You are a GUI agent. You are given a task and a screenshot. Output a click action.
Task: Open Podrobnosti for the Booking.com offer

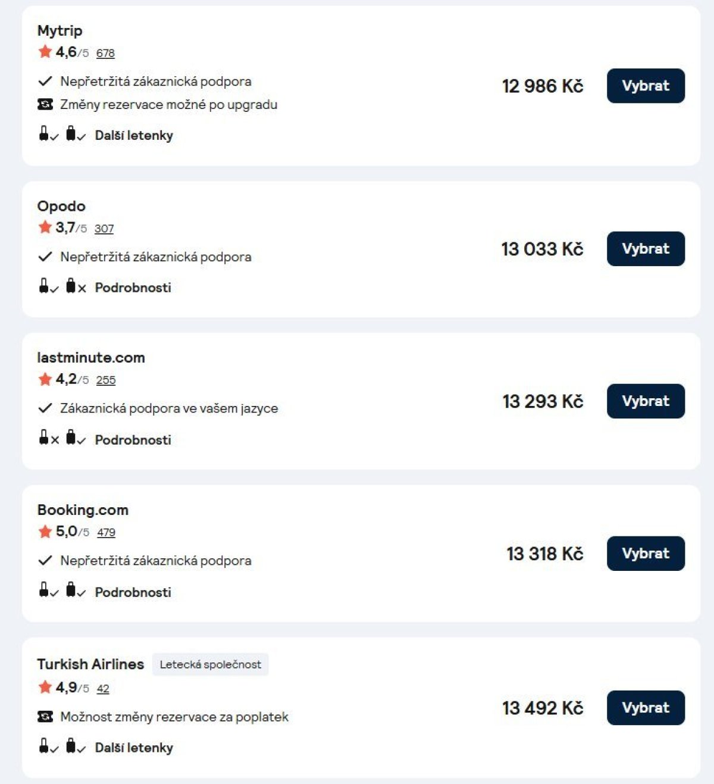click(133, 592)
